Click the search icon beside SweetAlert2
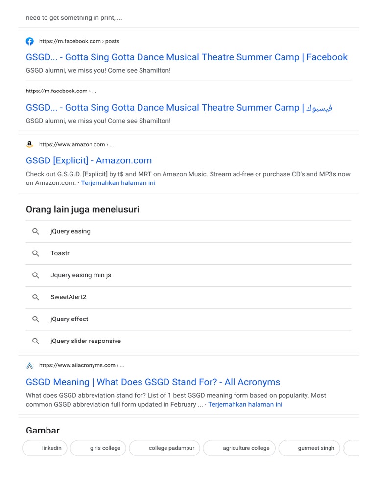Screen dimensions: 376x501 point(36,297)
